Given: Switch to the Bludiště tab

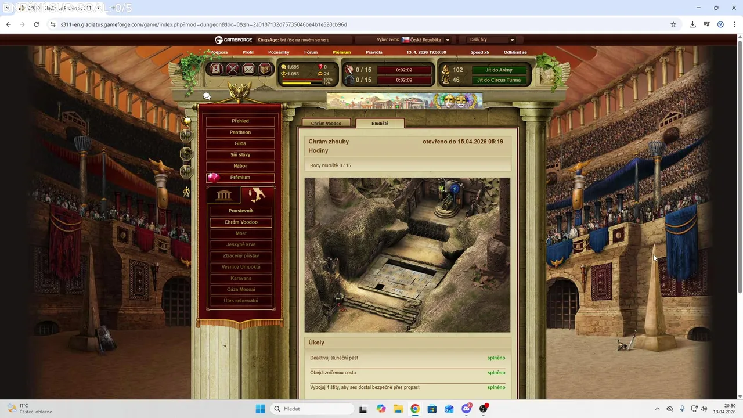Looking at the screenshot, I should [380, 123].
